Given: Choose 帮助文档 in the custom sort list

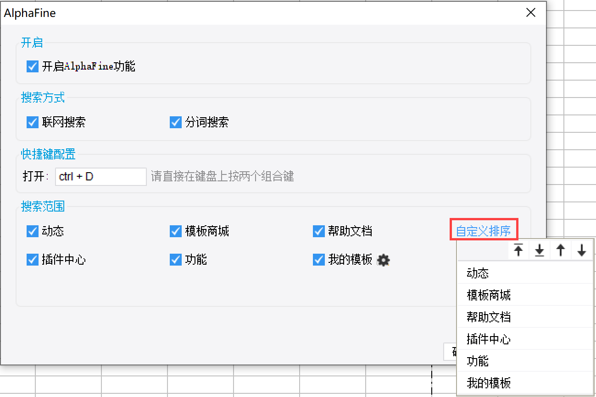Looking at the screenshot, I should pos(525,317).
